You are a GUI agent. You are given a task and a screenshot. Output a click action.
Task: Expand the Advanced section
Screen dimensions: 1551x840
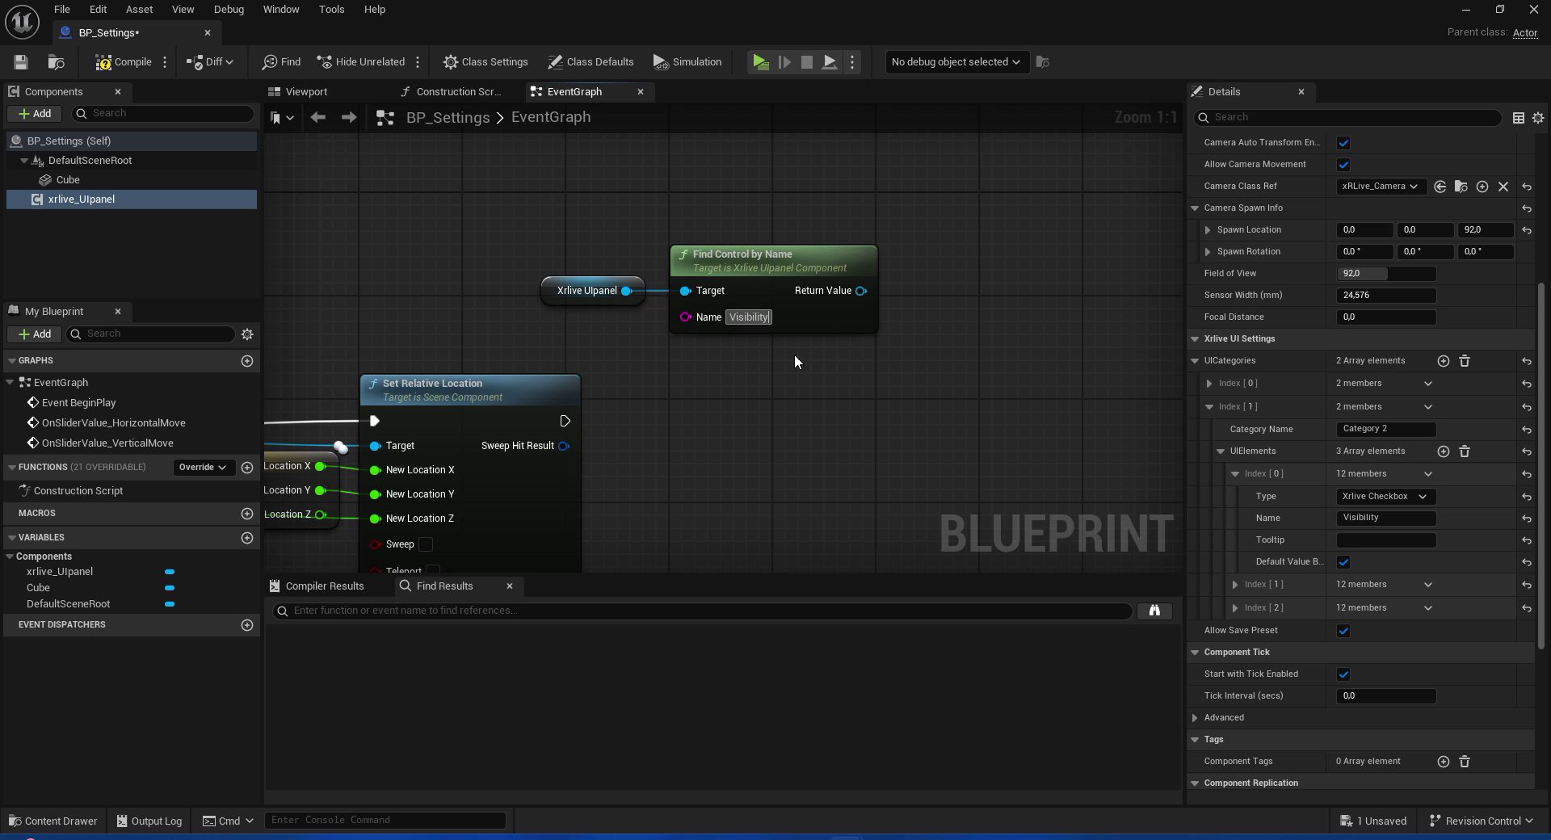coord(1195,718)
